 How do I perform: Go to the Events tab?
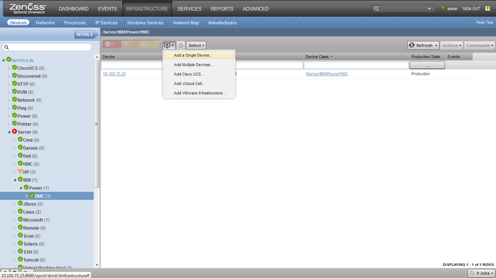(107, 9)
